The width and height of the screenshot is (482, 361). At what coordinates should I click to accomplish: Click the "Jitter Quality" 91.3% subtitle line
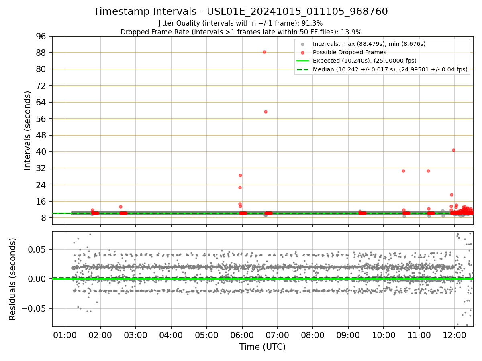click(241, 23)
